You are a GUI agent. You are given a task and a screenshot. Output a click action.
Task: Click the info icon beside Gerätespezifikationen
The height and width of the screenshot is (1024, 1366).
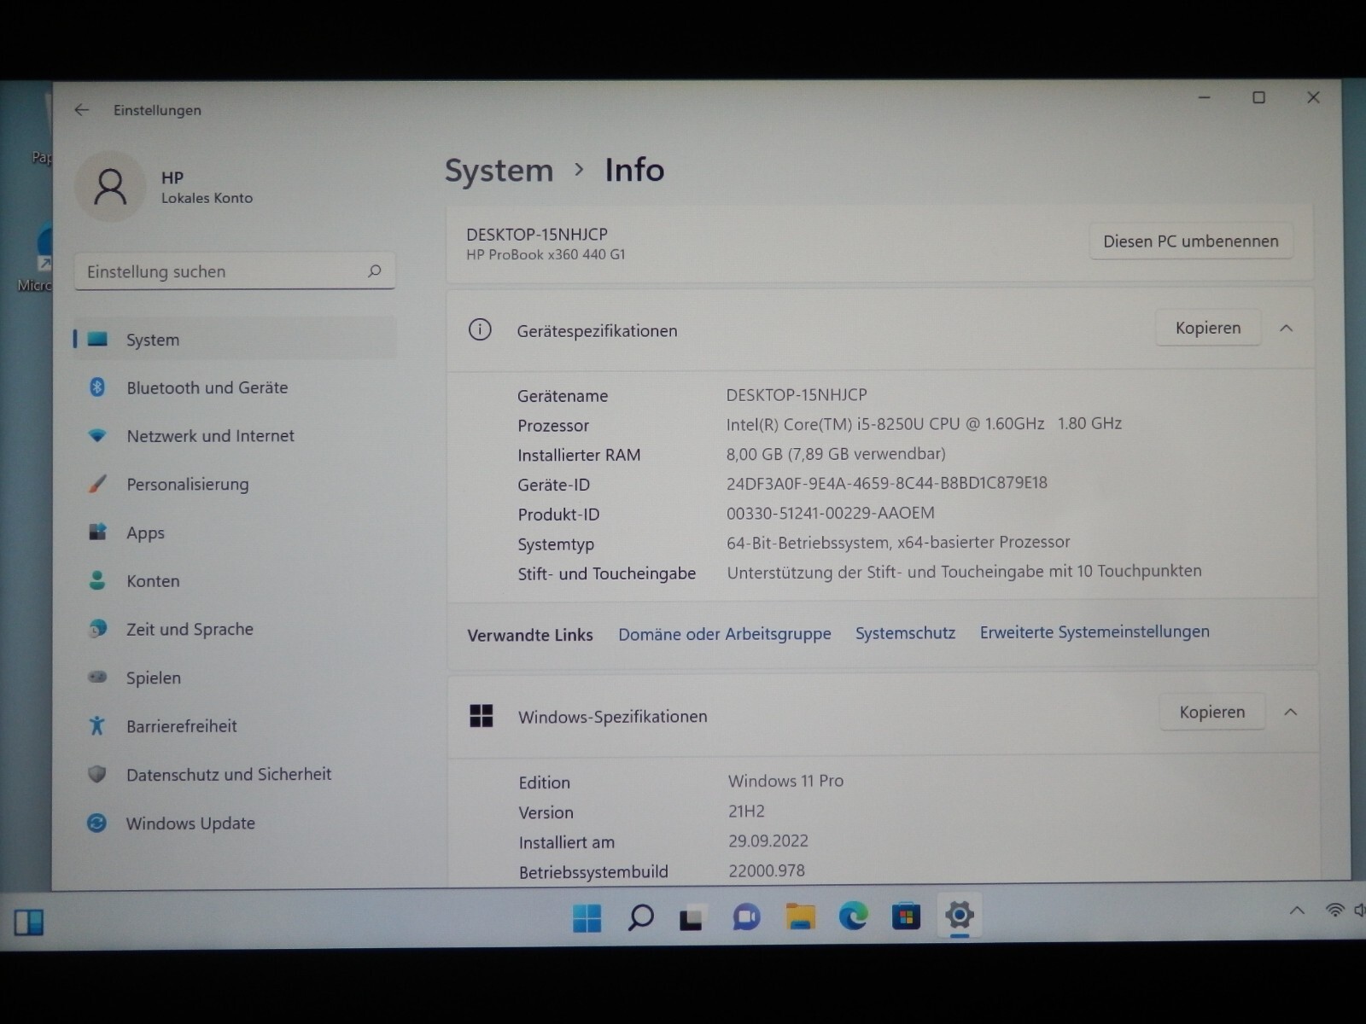(x=480, y=329)
